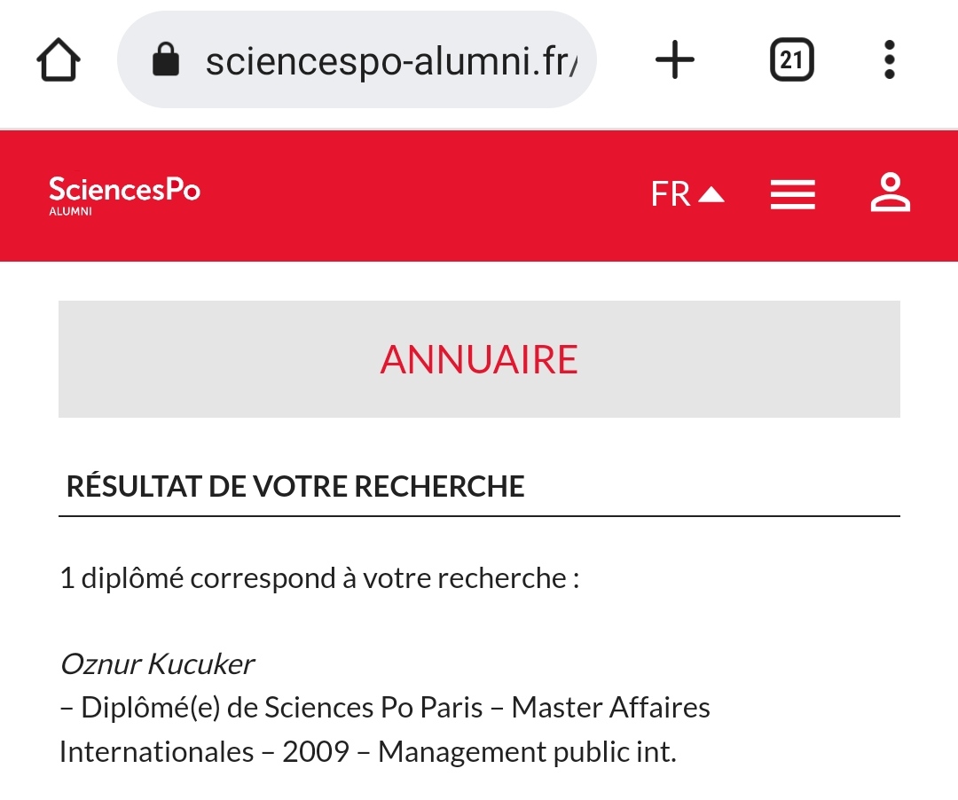Open the user account profile icon
This screenshot has width=958, height=800.
[x=891, y=192]
